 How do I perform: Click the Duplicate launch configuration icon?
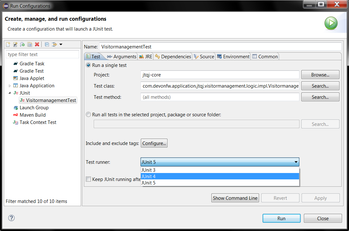(x=30, y=44)
